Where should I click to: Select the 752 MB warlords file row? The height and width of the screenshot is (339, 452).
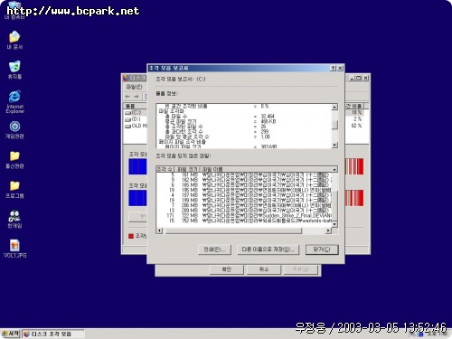[244, 221]
